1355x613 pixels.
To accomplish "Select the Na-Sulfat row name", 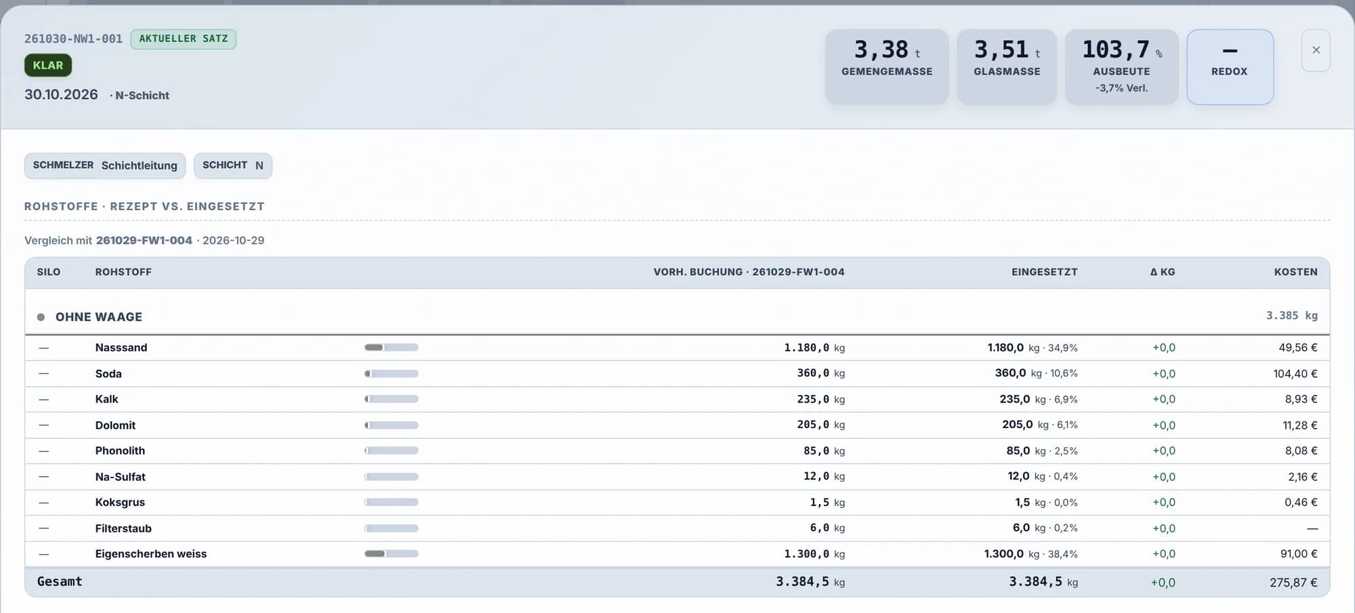I will (x=121, y=477).
